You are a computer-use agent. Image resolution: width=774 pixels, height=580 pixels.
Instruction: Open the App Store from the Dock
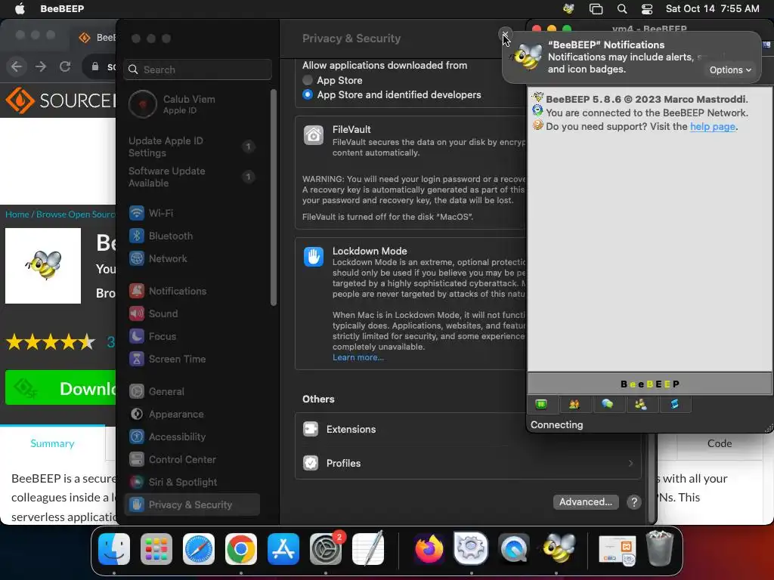click(283, 549)
